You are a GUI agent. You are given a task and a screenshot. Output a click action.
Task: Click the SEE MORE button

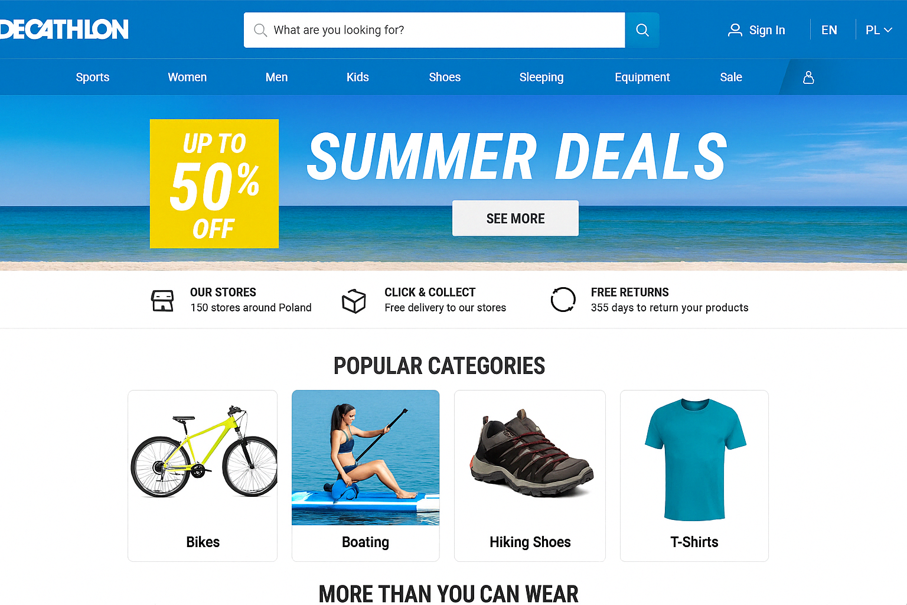516,218
